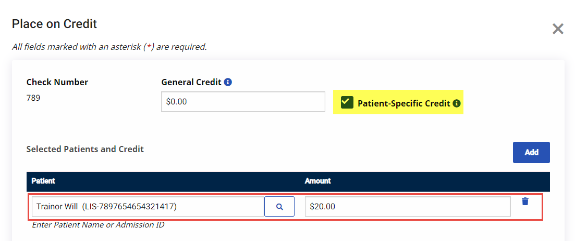
Task: Uncheck the Patient-Specific Credit checkbox
Action: click(347, 102)
